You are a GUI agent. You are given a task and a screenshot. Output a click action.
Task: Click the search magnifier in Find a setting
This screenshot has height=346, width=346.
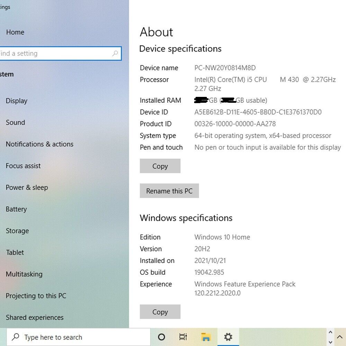[x=115, y=53]
